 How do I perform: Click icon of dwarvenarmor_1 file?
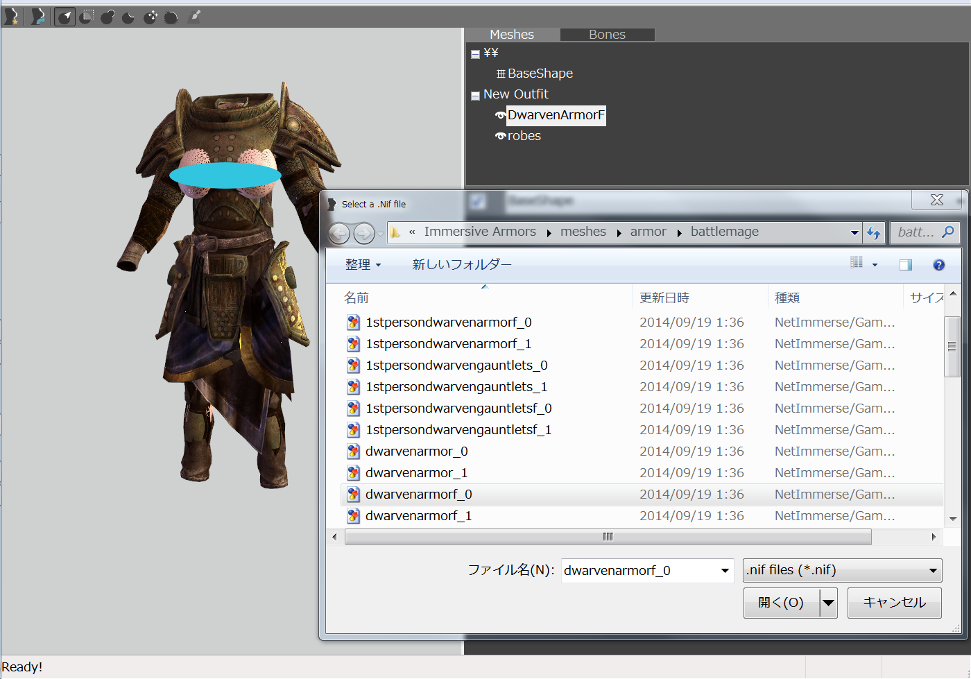[353, 472]
